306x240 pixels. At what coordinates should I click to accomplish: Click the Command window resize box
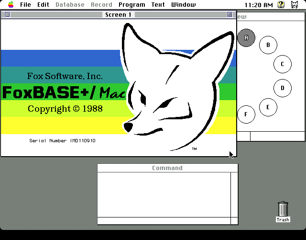coord(234,221)
